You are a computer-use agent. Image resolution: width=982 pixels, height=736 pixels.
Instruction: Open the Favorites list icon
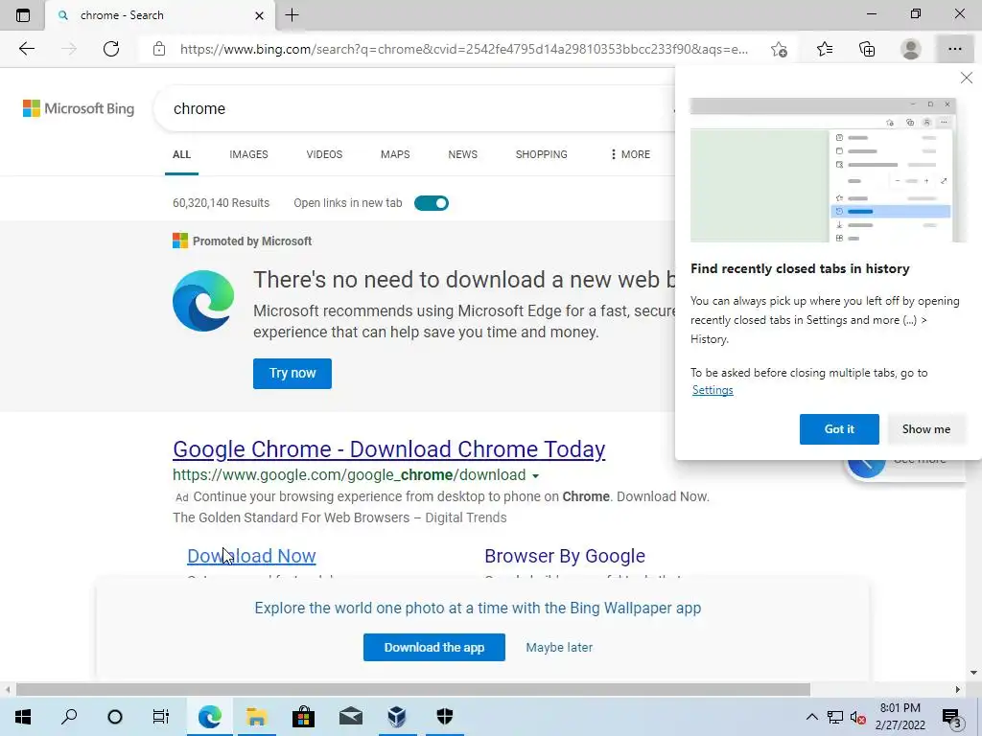point(824,49)
